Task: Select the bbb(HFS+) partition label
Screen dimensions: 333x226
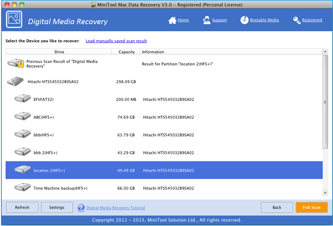Action: click(44, 135)
